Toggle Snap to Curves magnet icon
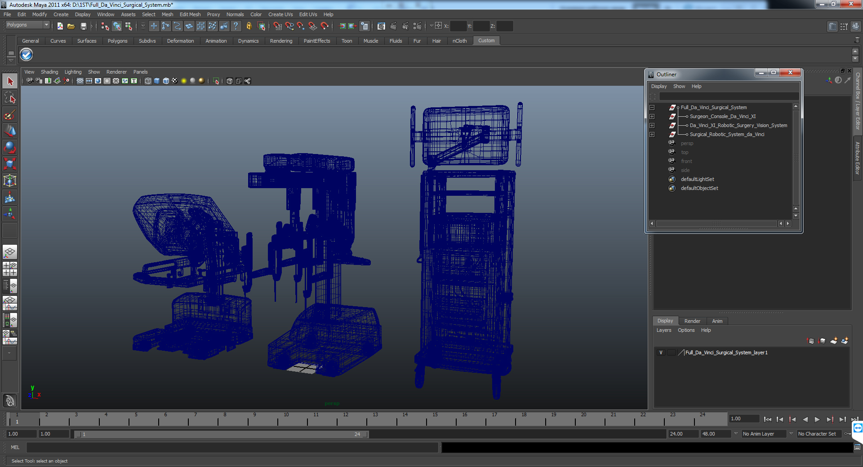The width and height of the screenshot is (863, 467). point(289,26)
